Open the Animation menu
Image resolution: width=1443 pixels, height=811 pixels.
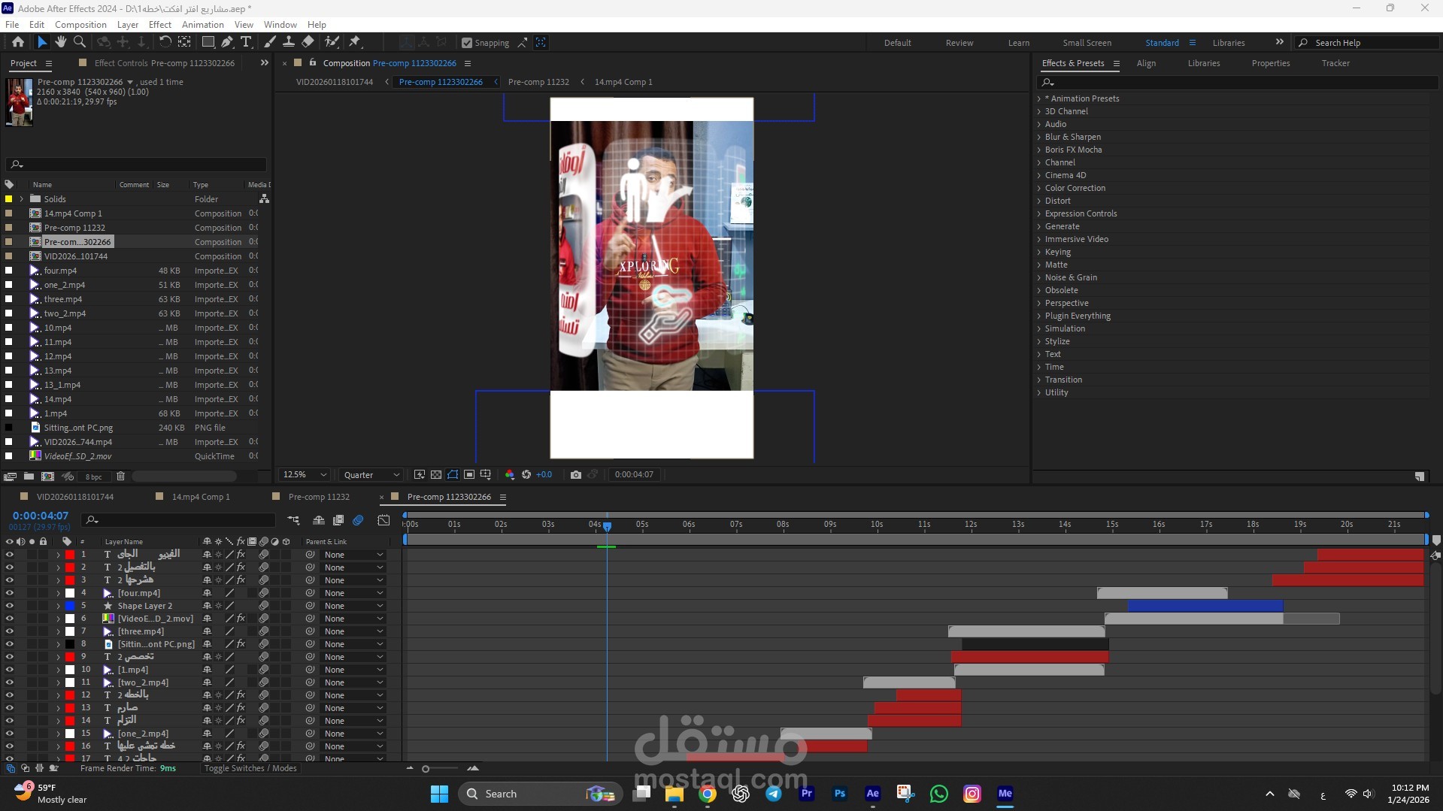click(202, 24)
